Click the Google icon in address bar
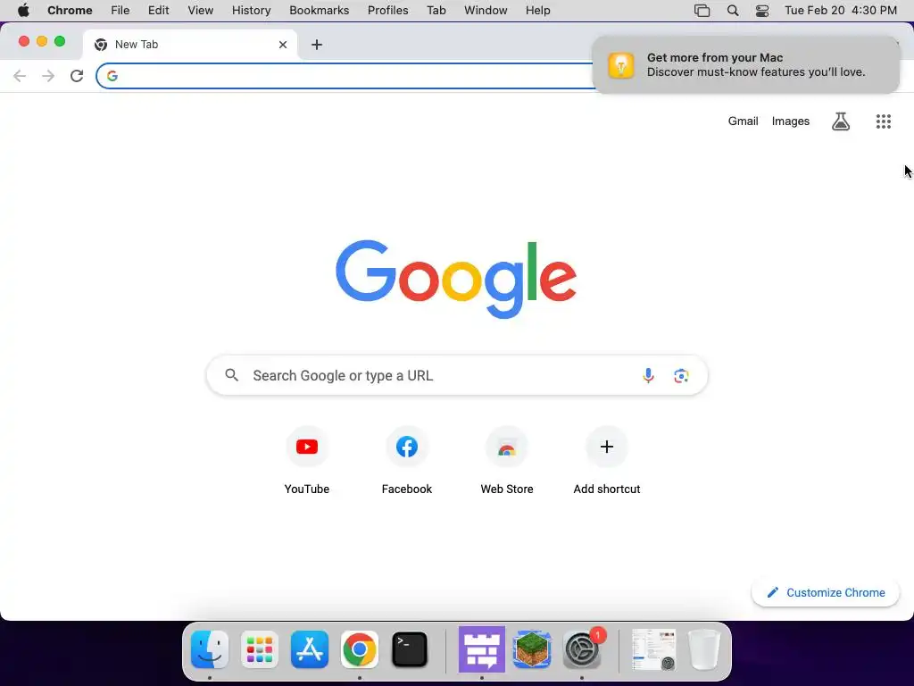 112,76
